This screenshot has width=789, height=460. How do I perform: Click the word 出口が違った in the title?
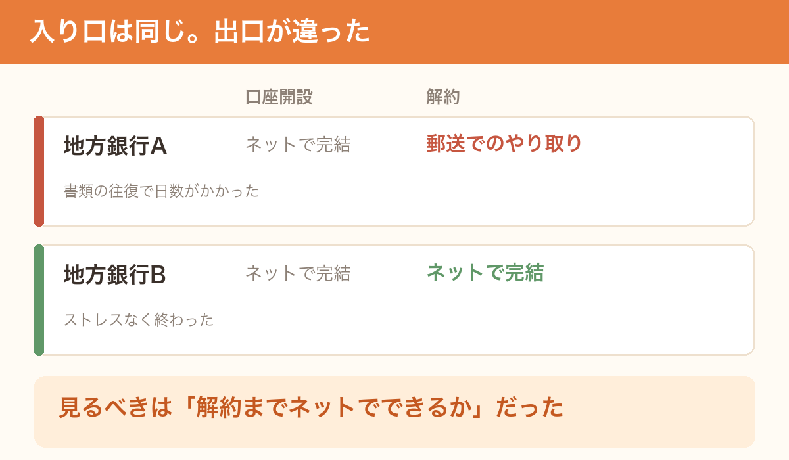tap(292, 32)
